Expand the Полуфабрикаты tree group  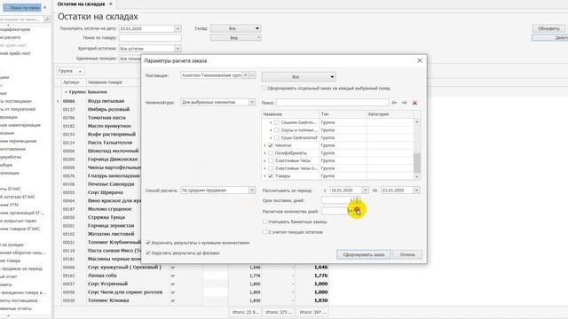pos(264,153)
